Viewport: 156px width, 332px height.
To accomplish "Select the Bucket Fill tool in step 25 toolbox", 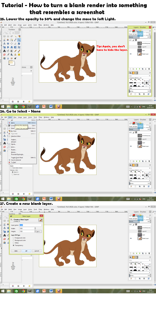I will pyautogui.click(x=8, y=51).
